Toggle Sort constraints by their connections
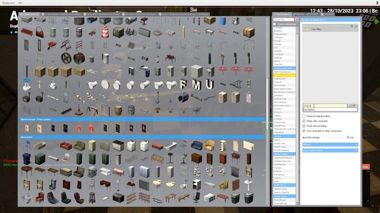380x213 pixels. [x=303, y=131]
